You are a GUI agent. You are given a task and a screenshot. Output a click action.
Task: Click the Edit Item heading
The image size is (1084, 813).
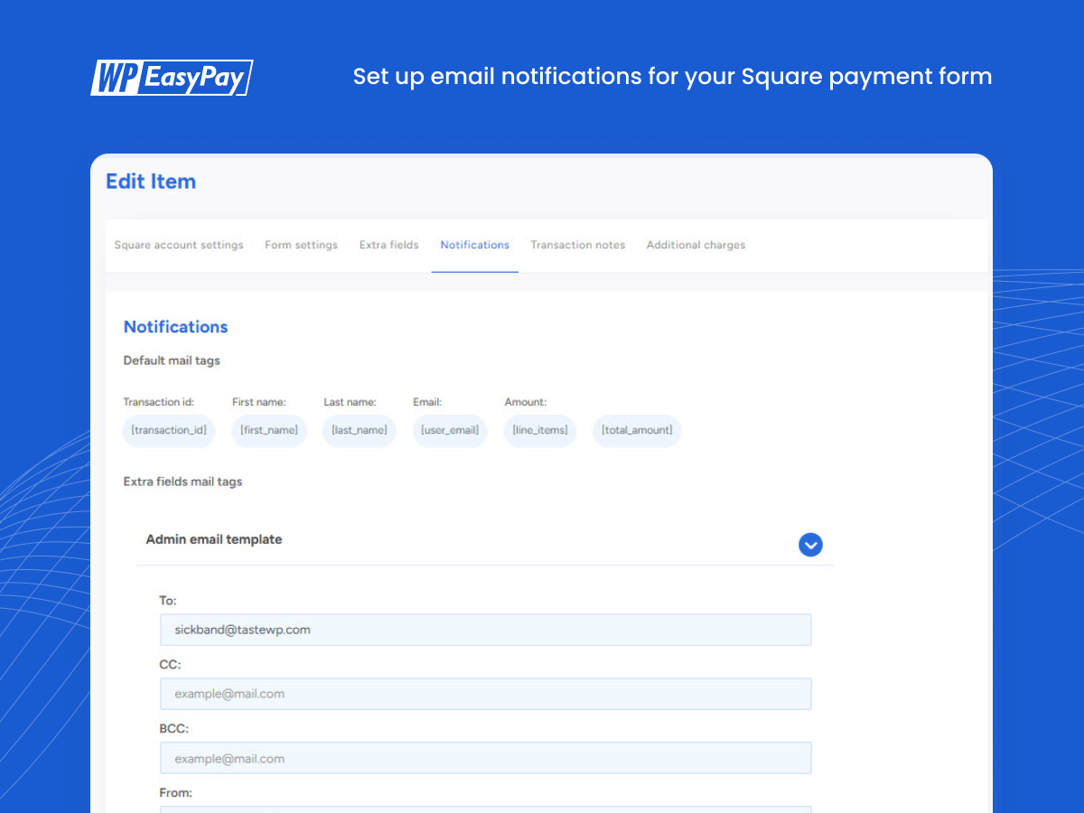[151, 182]
